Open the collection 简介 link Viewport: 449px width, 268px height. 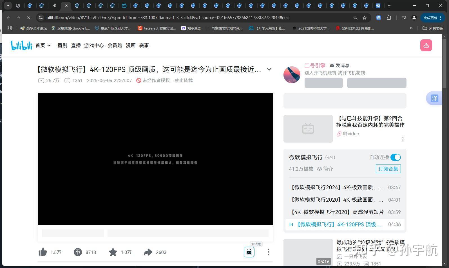point(325,169)
